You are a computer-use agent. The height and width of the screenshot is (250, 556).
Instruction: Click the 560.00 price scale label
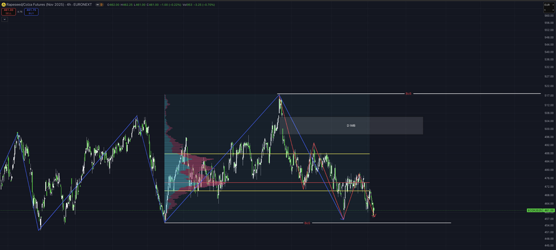coord(549,16)
